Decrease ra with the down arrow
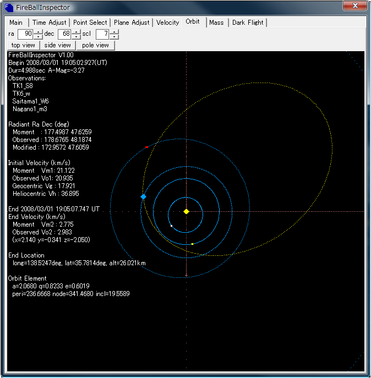This screenshot has height=378, width=371. [x=38, y=36]
